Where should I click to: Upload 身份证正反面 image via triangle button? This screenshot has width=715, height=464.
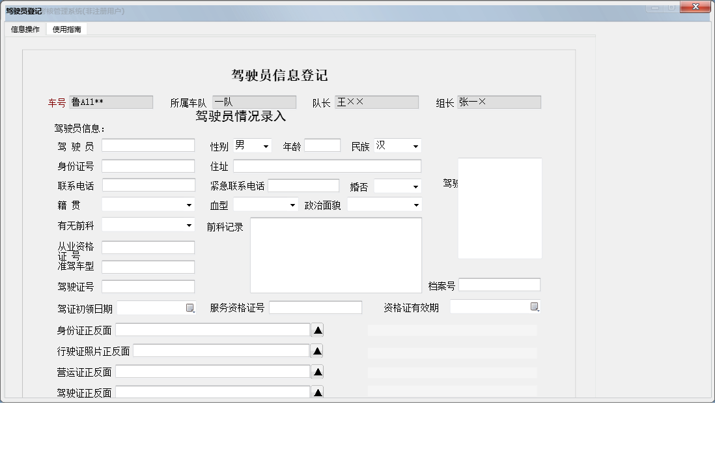coord(316,329)
